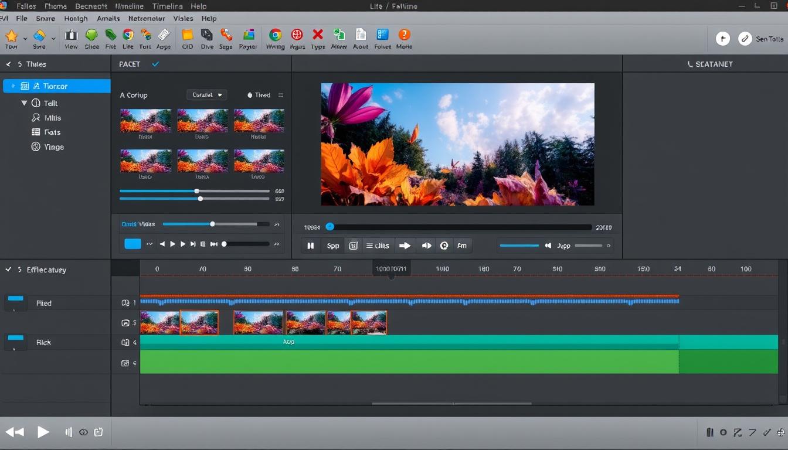
Task: Click the blue color swatch in PACET panel
Action: point(133,244)
